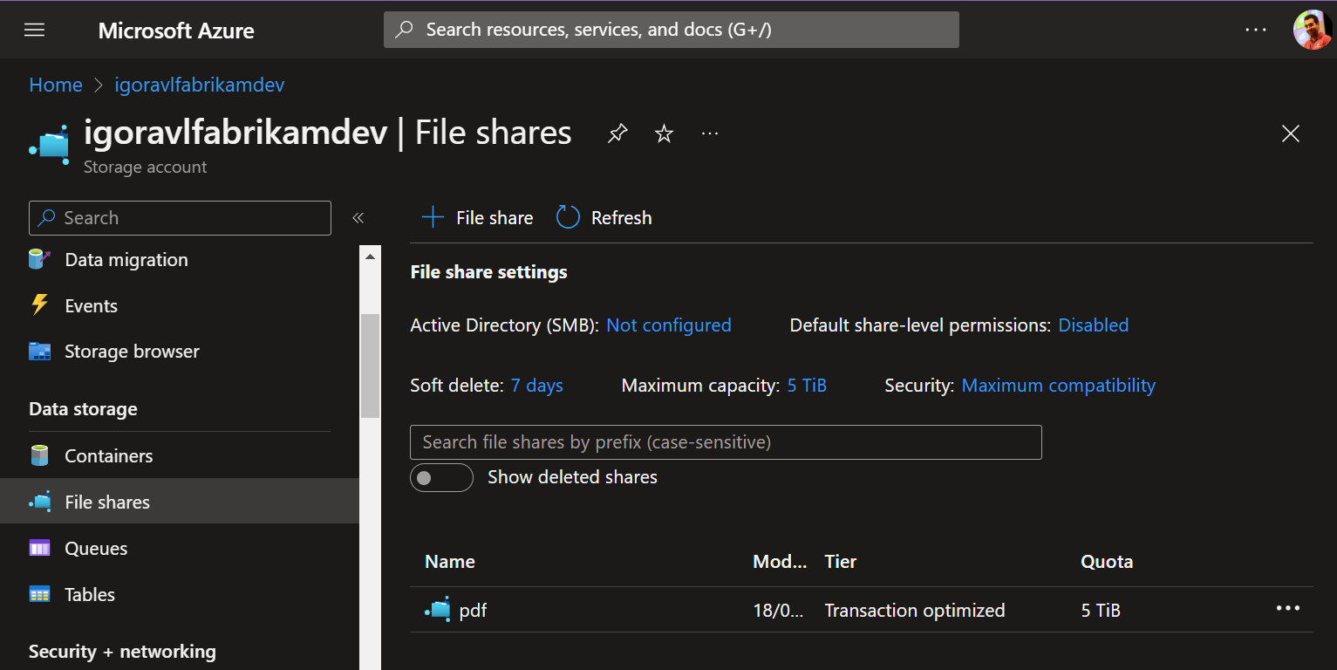
Task: Click Not configured Active Directory link
Action: click(669, 325)
